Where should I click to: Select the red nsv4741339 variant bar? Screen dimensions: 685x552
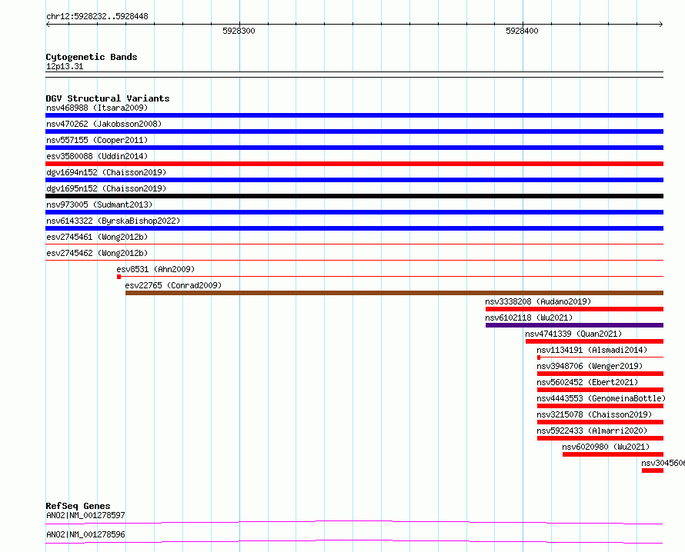595,341
